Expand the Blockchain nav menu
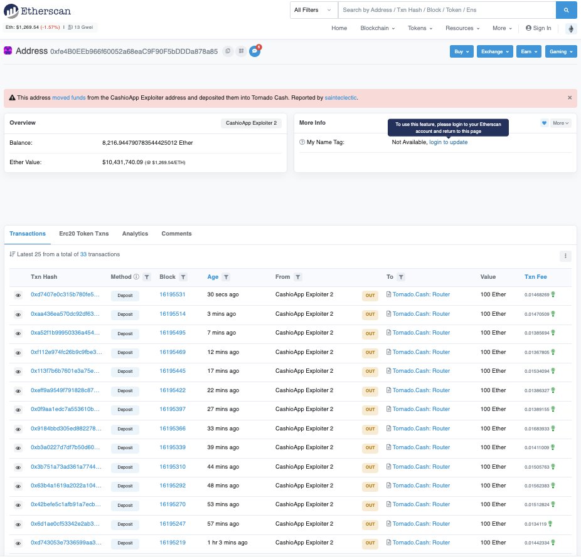 tap(377, 28)
